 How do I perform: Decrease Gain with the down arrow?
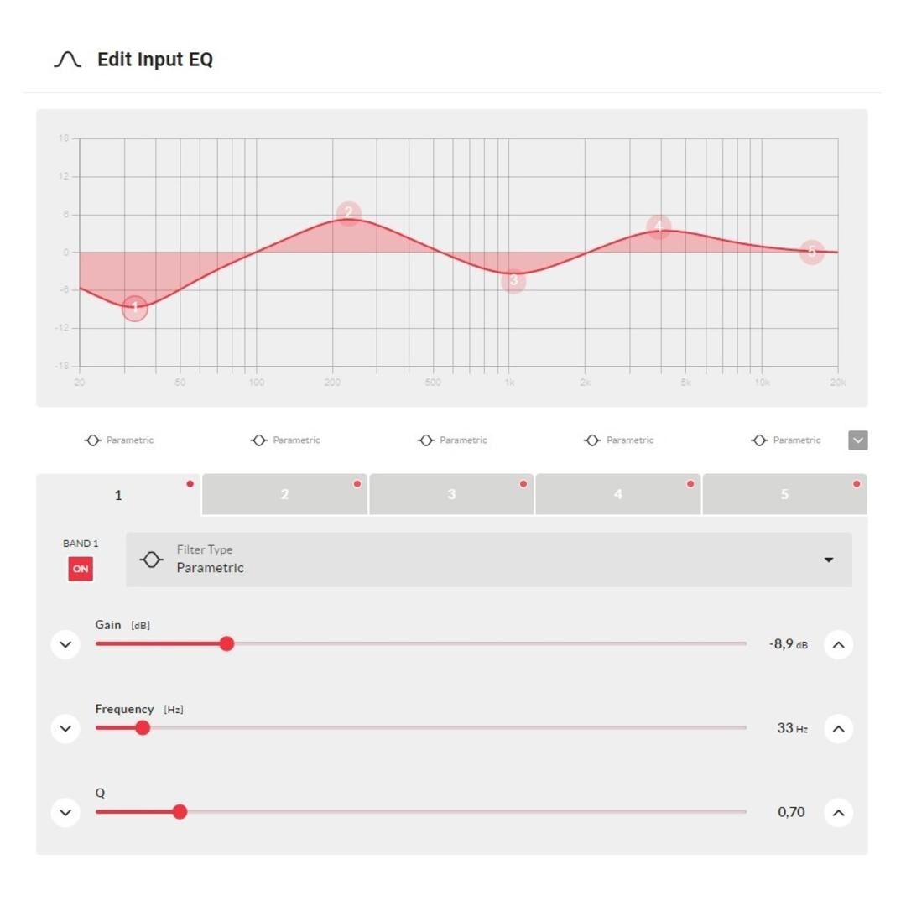[x=65, y=644]
